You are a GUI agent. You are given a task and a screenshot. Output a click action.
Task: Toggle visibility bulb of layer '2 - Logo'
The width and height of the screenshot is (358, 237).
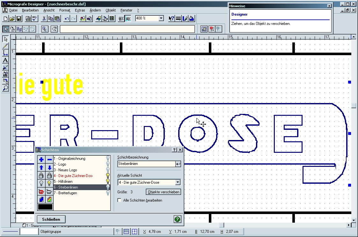(108, 164)
